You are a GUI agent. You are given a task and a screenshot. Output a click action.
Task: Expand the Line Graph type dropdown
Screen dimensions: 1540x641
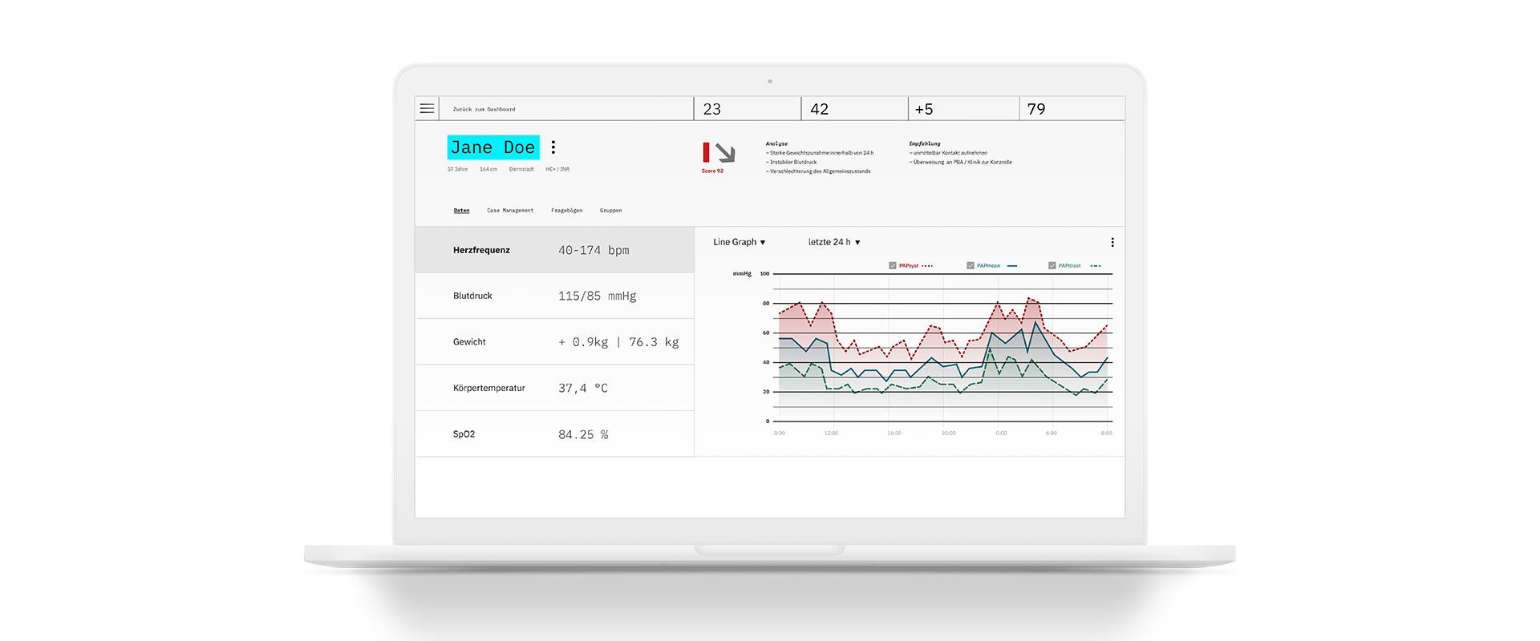click(739, 242)
